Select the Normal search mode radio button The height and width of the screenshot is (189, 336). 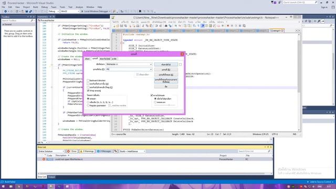pyautogui.click(x=88, y=99)
